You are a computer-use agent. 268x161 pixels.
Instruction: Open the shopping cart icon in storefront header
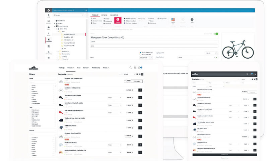tap(140, 67)
